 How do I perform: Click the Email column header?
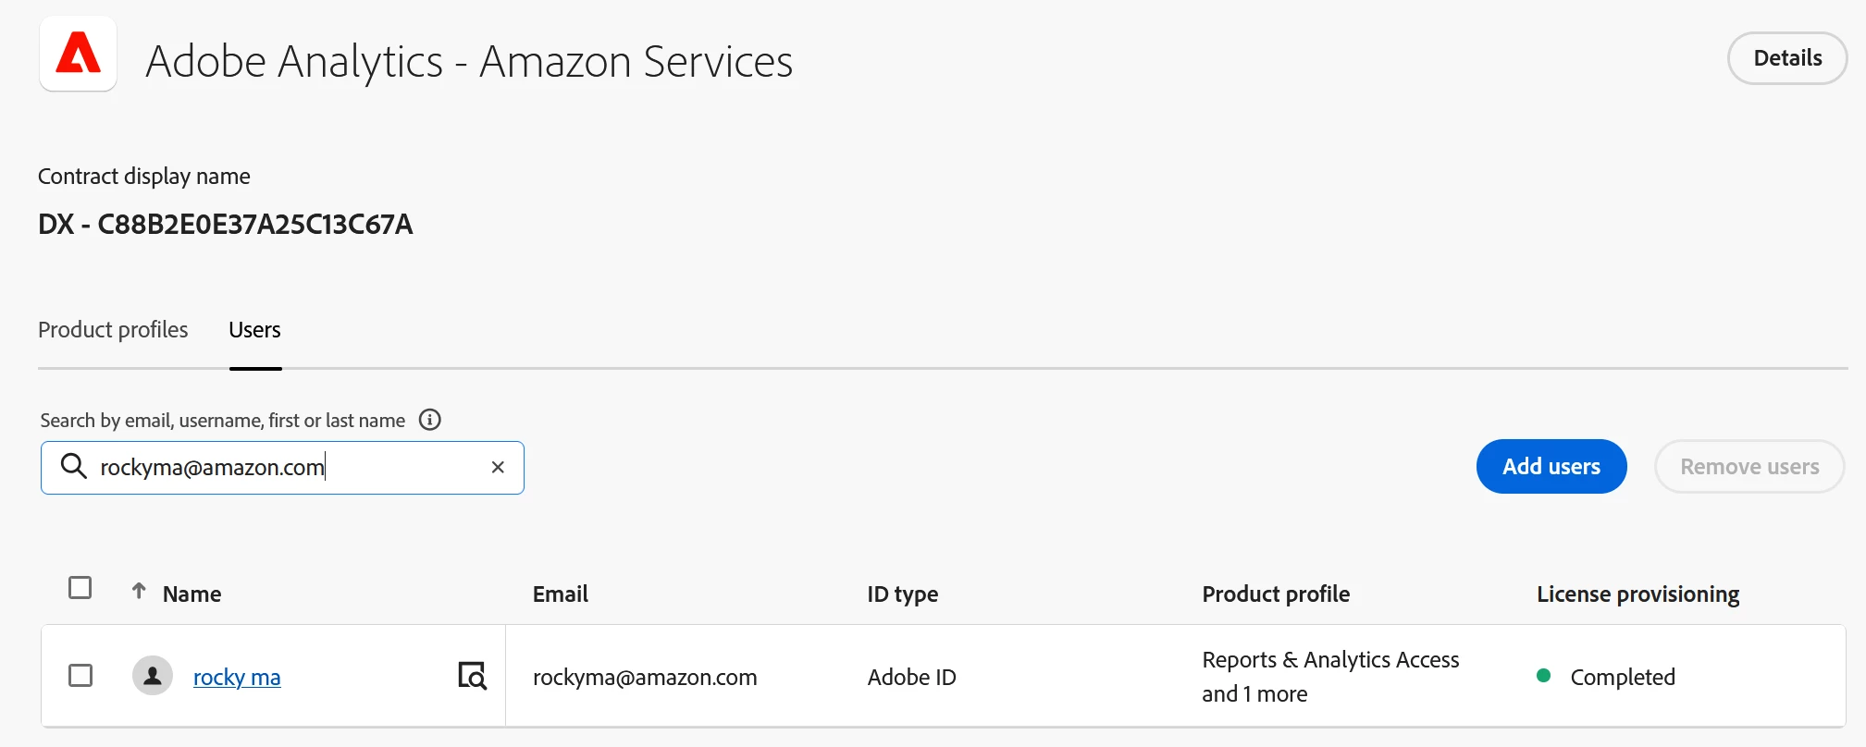[x=560, y=594]
